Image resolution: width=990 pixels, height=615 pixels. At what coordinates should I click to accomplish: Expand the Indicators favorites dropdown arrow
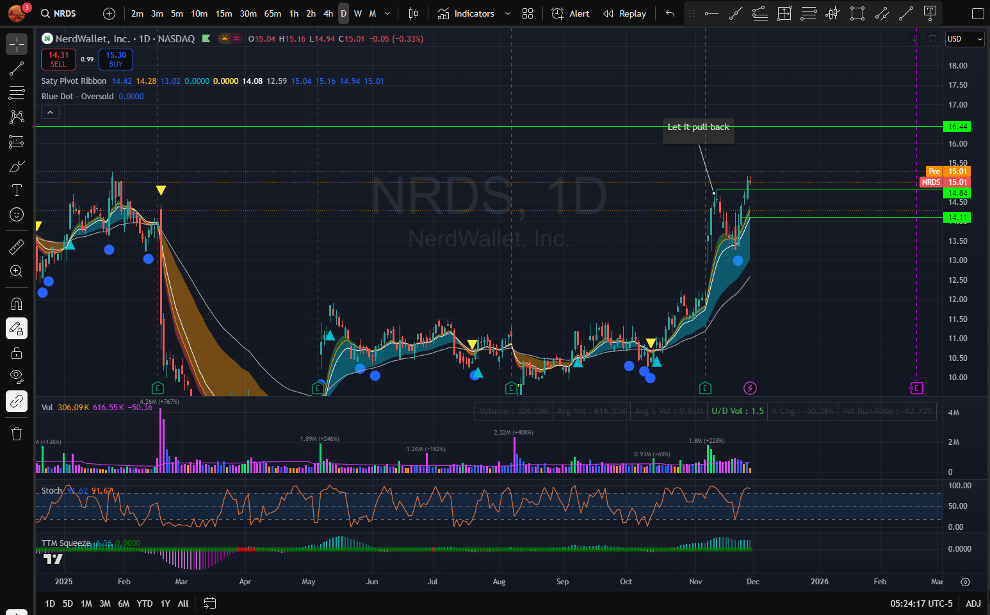[508, 13]
